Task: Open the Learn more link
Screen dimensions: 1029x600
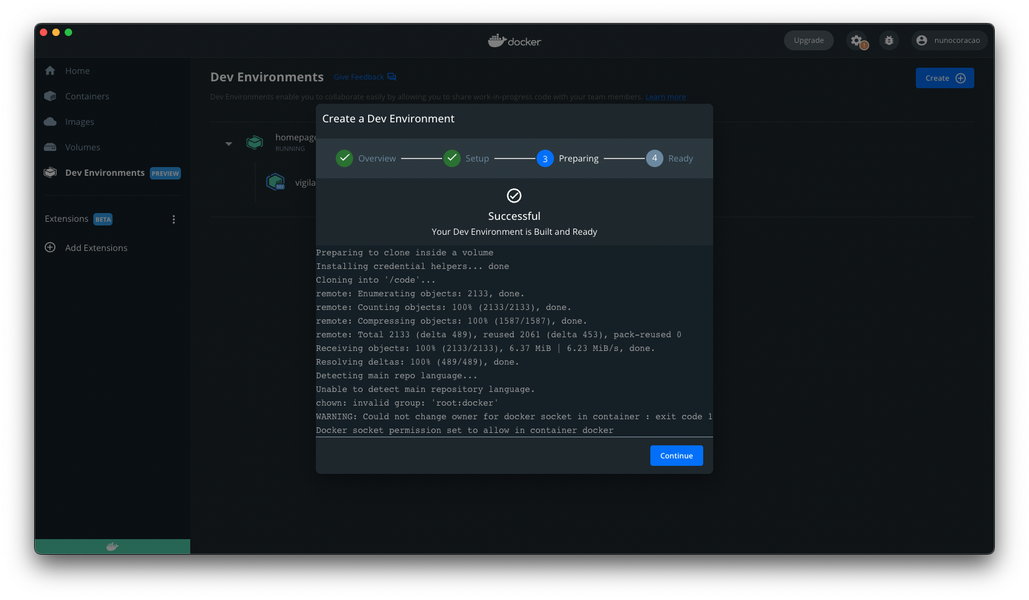Action: coord(665,97)
